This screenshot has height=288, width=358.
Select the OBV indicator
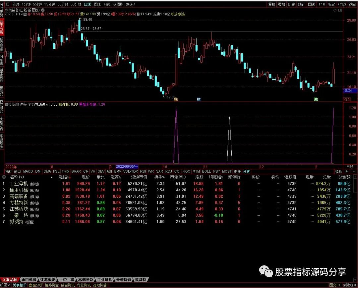point(101,171)
